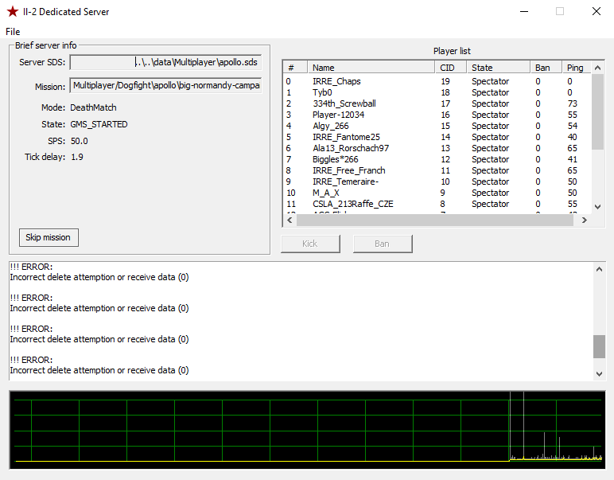
Task: Click the Mission path field
Action: (165, 85)
